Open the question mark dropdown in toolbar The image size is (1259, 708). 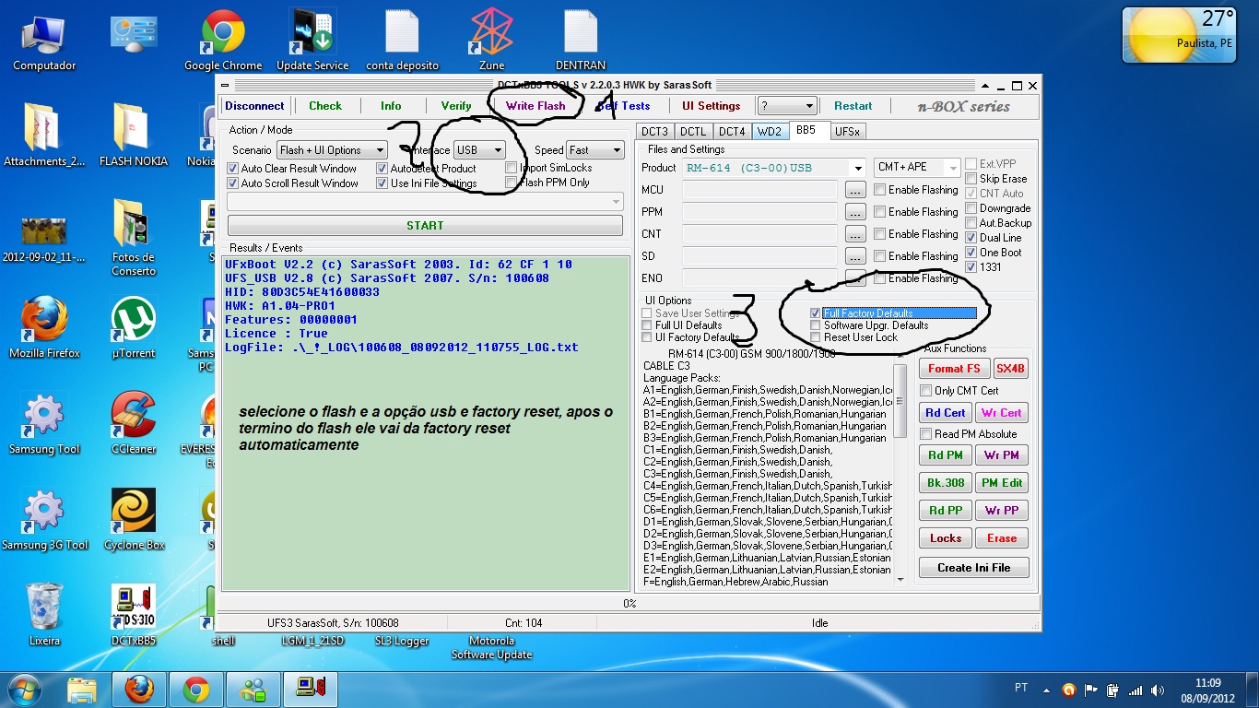[x=786, y=106]
